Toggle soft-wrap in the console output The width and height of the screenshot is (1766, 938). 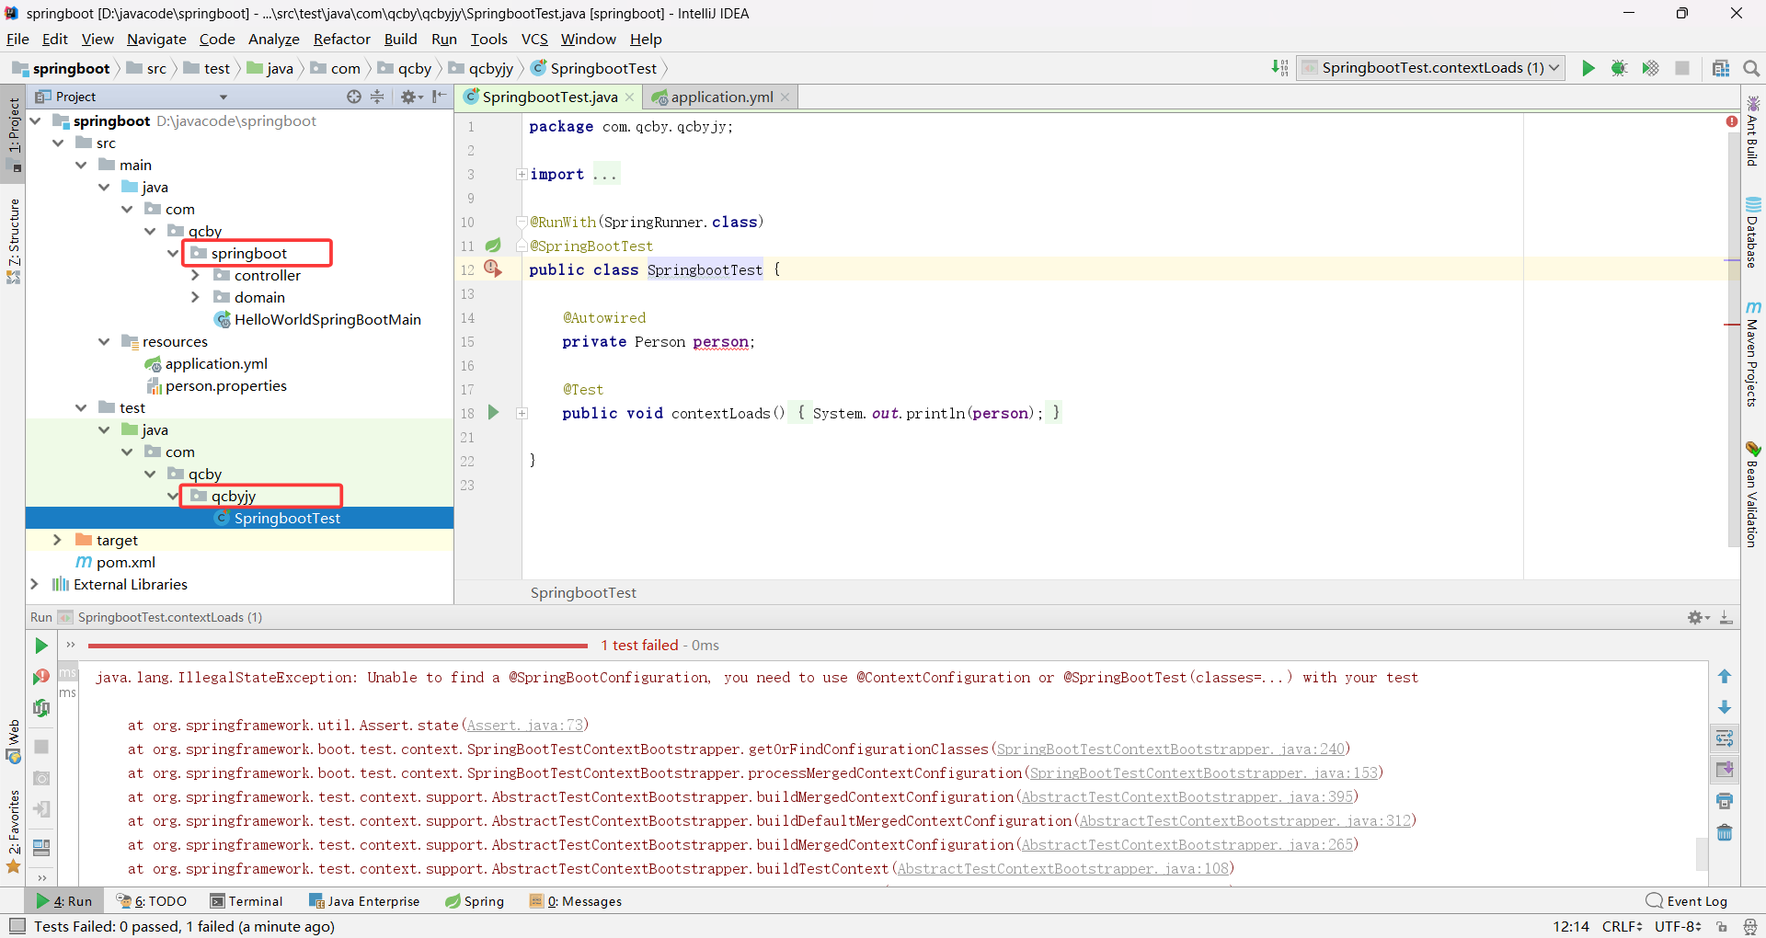click(x=1725, y=738)
